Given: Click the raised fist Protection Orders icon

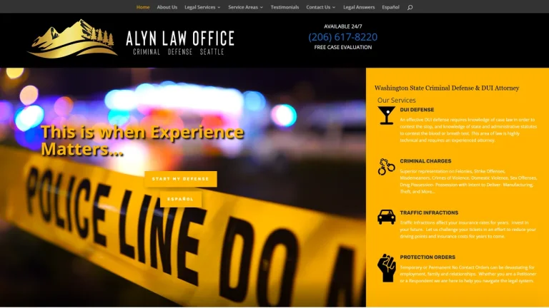Looking at the screenshot, I should pos(386,268).
